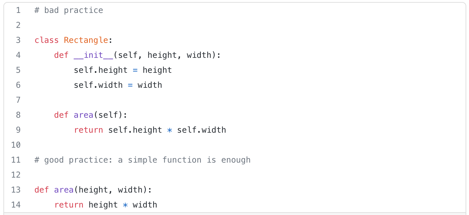
Task: Click line number 1
Action: 18,10
